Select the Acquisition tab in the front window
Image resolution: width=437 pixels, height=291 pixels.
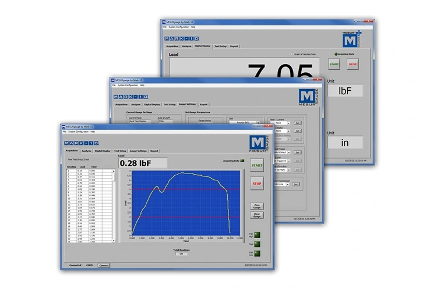coord(72,151)
